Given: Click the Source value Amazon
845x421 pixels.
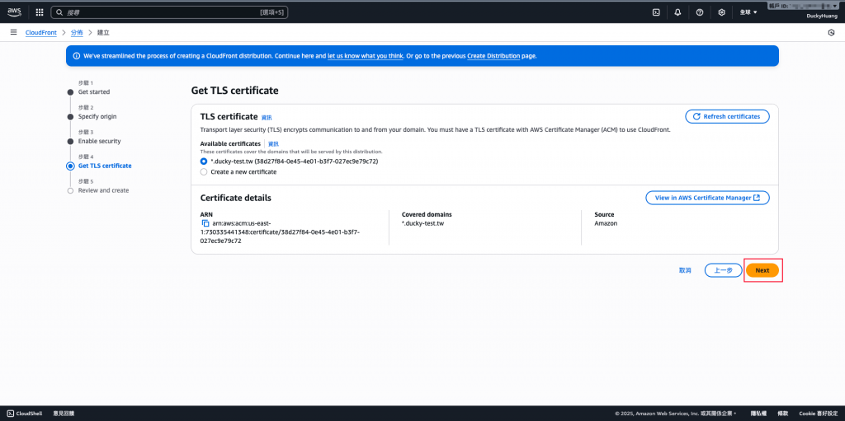Looking at the screenshot, I should 606,223.
